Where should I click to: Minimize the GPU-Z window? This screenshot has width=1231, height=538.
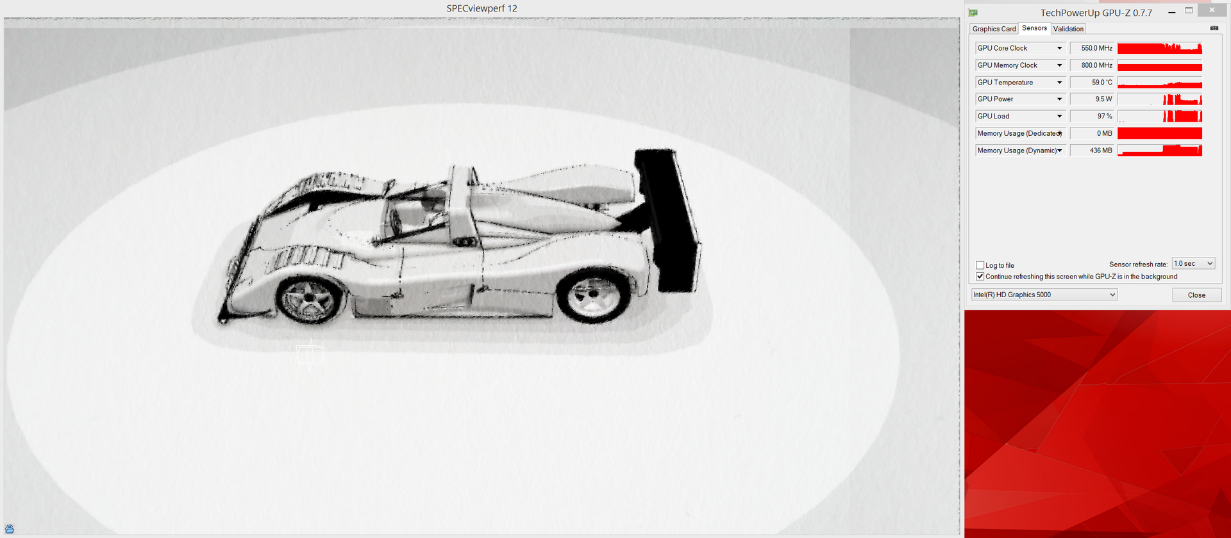pos(1172,12)
